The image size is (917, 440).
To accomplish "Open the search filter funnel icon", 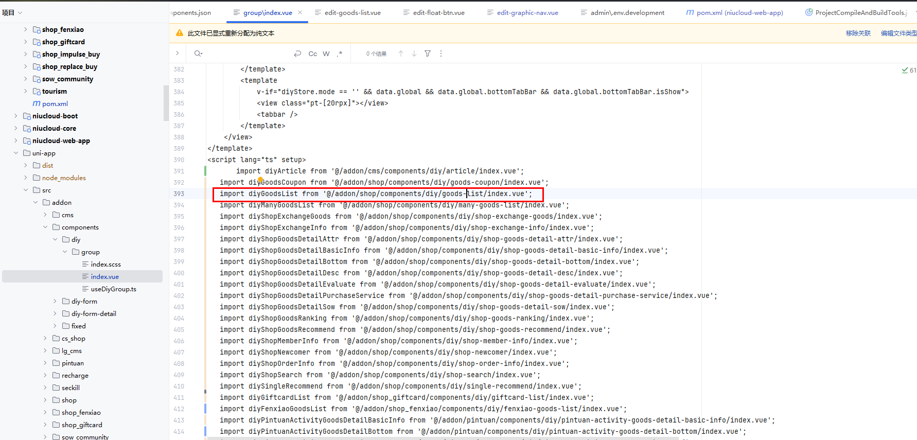I will (428, 54).
